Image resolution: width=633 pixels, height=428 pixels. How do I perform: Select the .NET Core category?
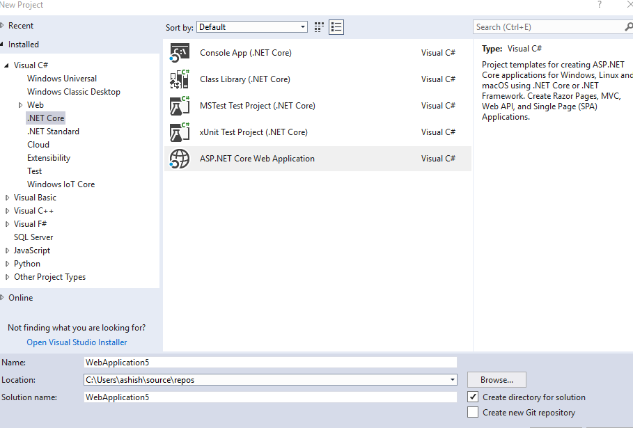(46, 118)
